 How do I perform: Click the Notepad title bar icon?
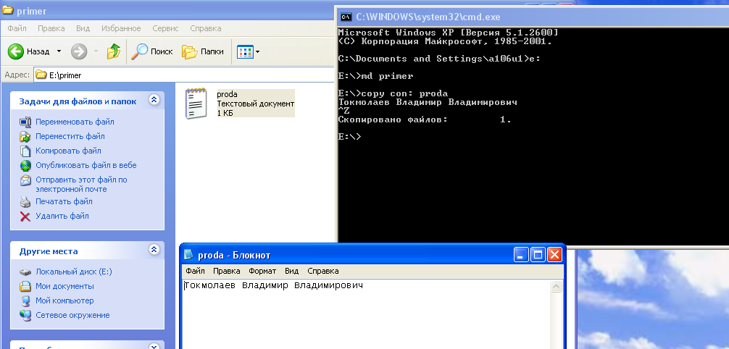(x=188, y=255)
